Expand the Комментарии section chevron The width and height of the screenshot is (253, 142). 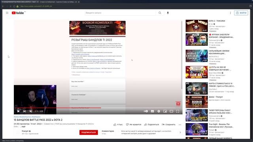coord(180,133)
